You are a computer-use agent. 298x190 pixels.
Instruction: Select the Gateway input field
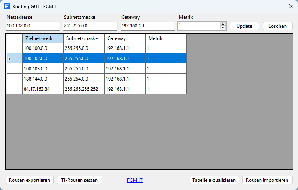(x=148, y=26)
